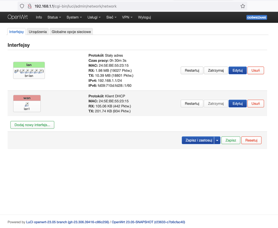This screenshot has width=278, height=228.
Task: Click Zatrzymaj for the wan interface
Action: [x=216, y=103]
